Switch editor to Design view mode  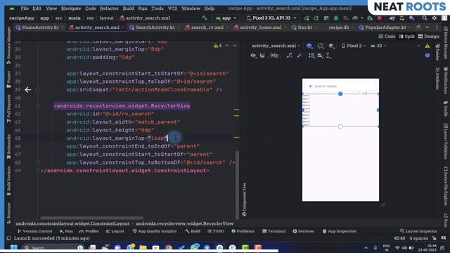click(x=429, y=37)
